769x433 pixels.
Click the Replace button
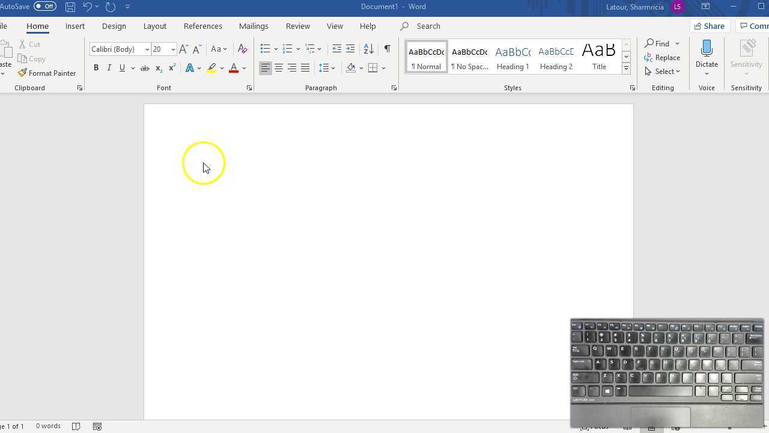pos(662,58)
